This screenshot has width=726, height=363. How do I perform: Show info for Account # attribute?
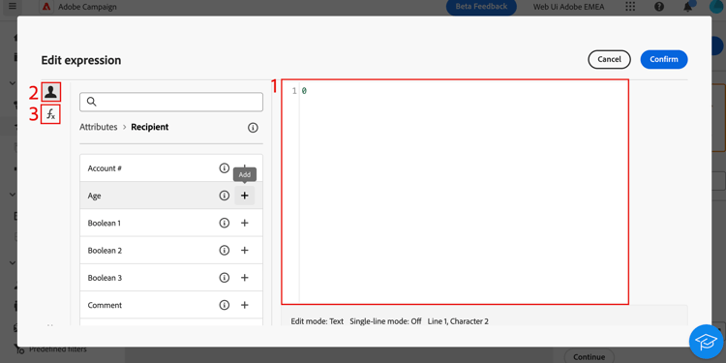click(225, 168)
